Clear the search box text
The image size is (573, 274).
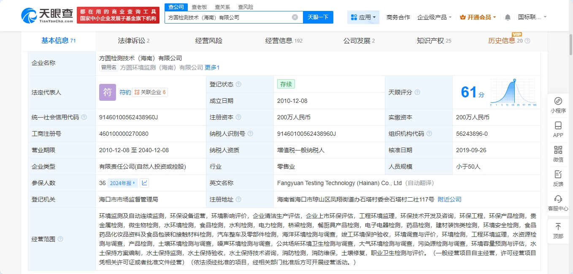(x=295, y=17)
